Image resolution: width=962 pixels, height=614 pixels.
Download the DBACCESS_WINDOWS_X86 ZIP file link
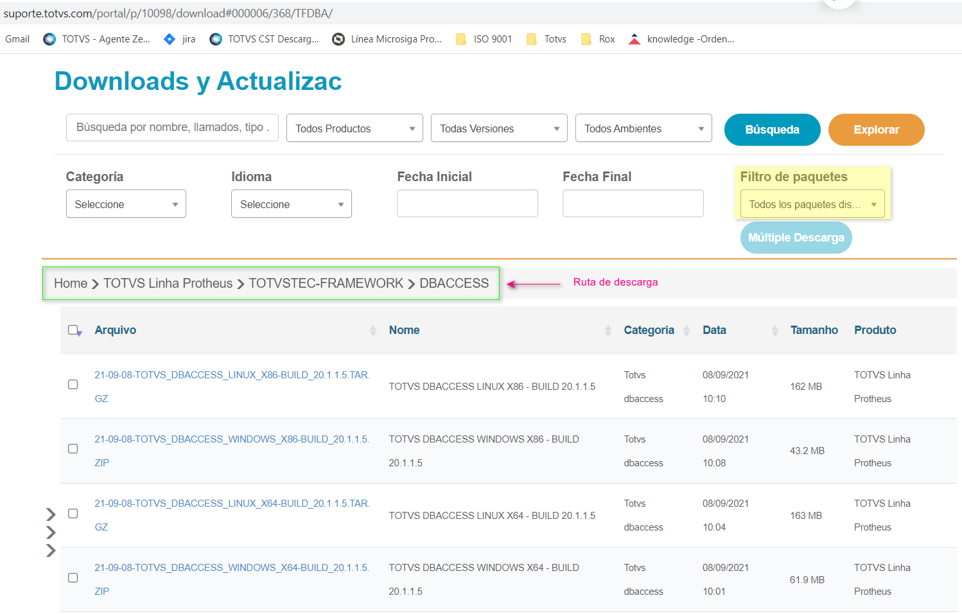click(x=232, y=451)
